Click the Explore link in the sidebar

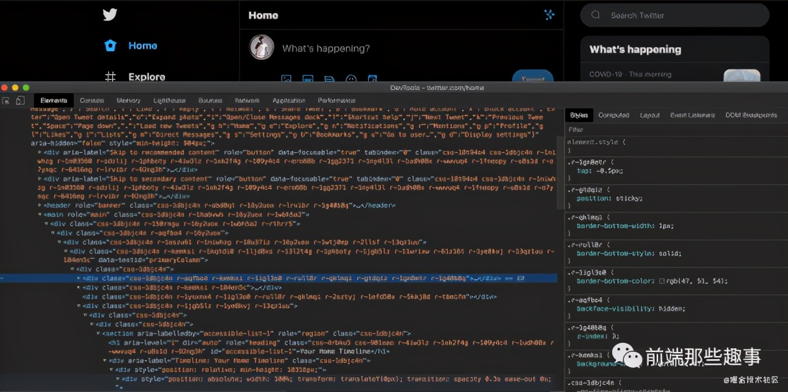(x=146, y=77)
